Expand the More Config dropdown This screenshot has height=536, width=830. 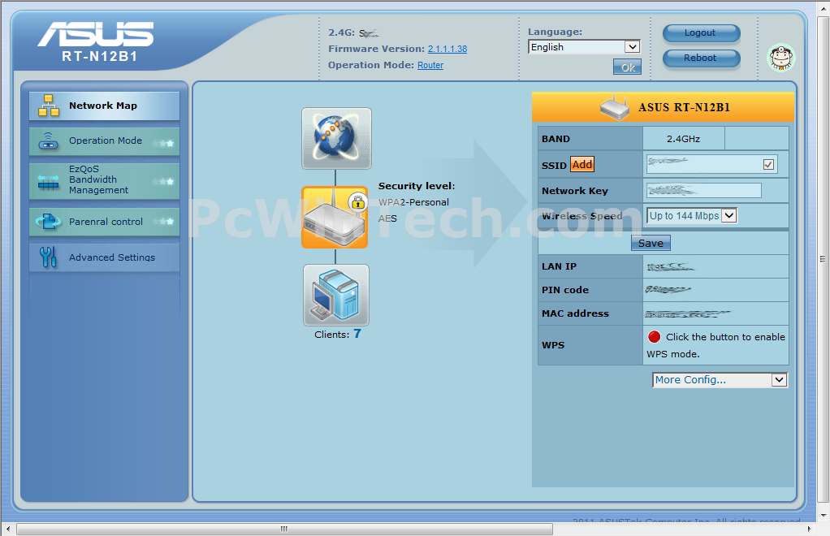point(720,380)
